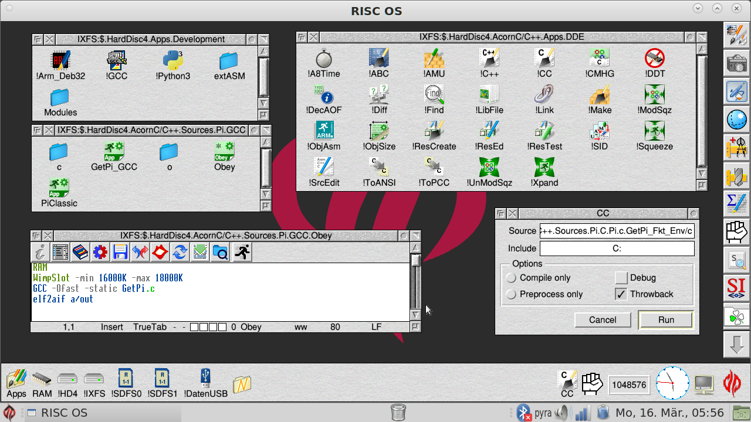
Task: Open the help manual book toolbar icon
Action: click(x=79, y=252)
